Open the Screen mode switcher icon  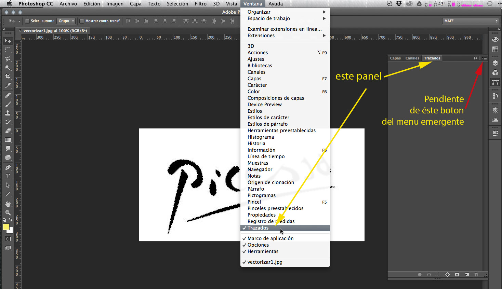point(8,248)
